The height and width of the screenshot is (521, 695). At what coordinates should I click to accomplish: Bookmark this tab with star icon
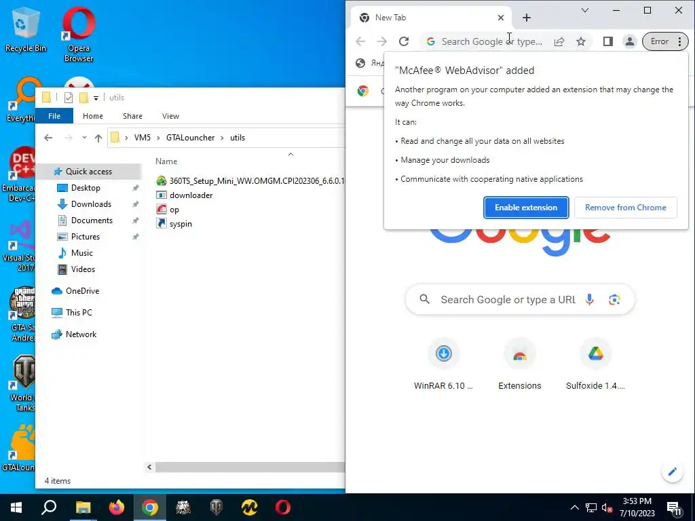(581, 41)
